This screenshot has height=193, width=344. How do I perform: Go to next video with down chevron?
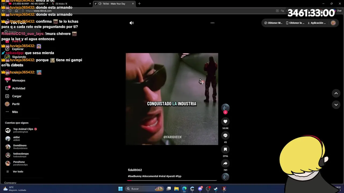[x=336, y=105]
